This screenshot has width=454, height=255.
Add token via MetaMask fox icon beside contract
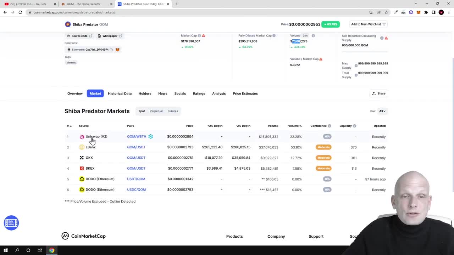pyautogui.click(x=117, y=50)
